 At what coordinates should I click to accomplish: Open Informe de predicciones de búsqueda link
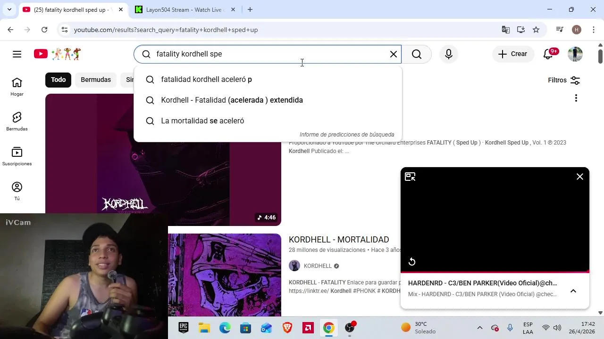coord(347,135)
